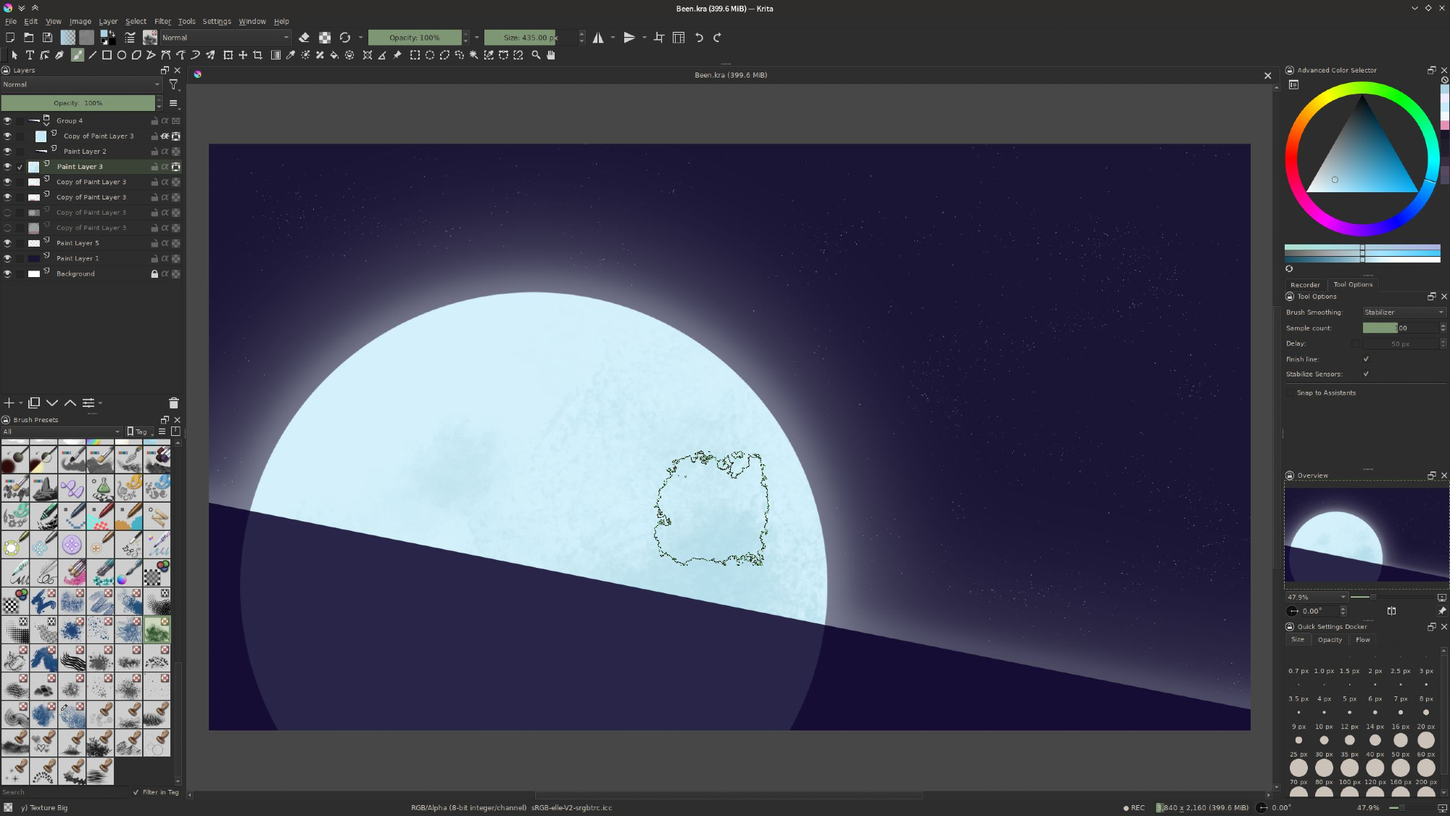Click the Opacity tab in Quick Settings
1450x816 pixels.
[1330, 640]
